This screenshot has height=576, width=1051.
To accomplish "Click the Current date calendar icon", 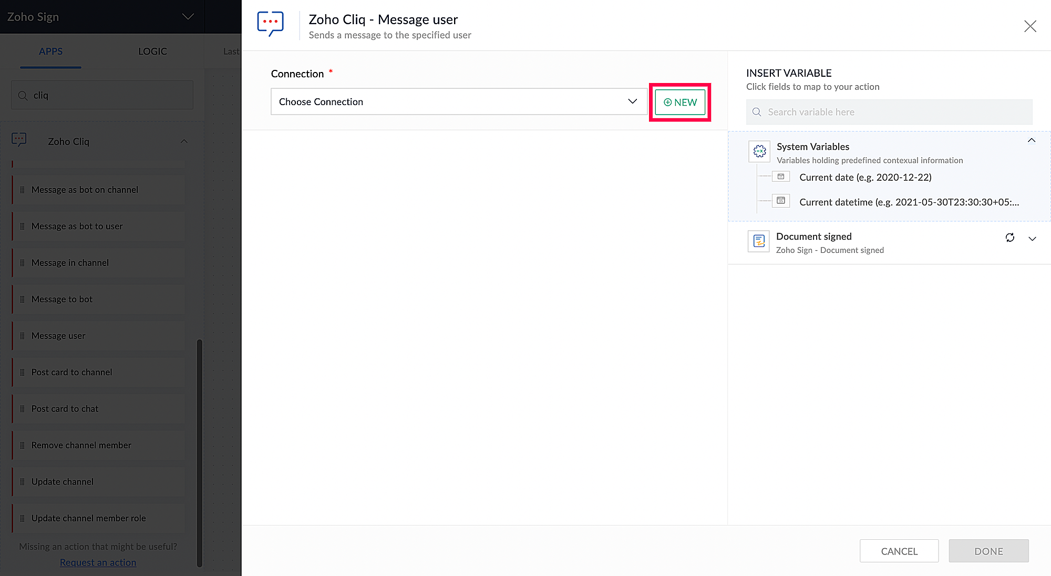I will tap(781, 177).
